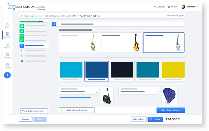Screen dimensions: 209x131
Task: Select the Configs sidebar icon
Action: tap(7, 35)
